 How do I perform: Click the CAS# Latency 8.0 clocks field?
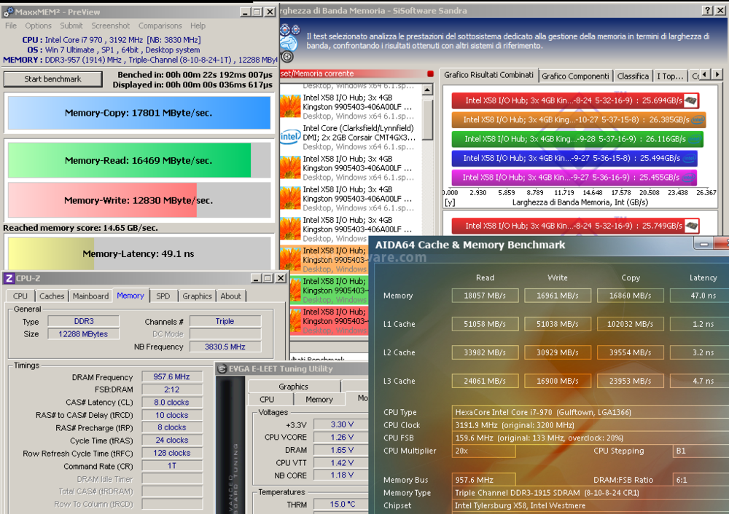click(x=171, y=402)
